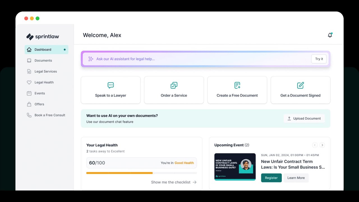
Task: Click the orange legal health progress bar
Action: [x=119, y=173]
